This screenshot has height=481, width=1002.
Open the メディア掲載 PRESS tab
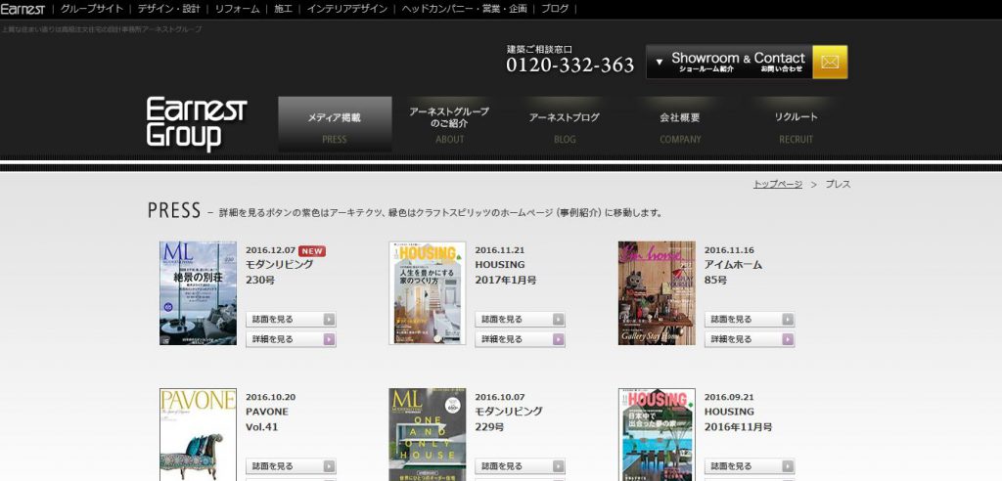pos(335,125)
